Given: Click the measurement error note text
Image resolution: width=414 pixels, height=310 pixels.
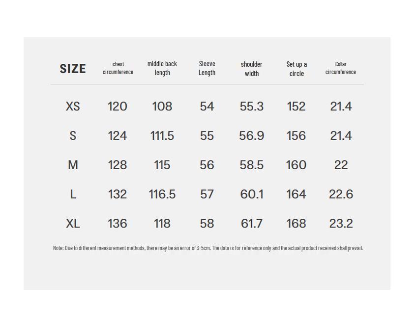Looking at the screenshot, I should 207,248.
